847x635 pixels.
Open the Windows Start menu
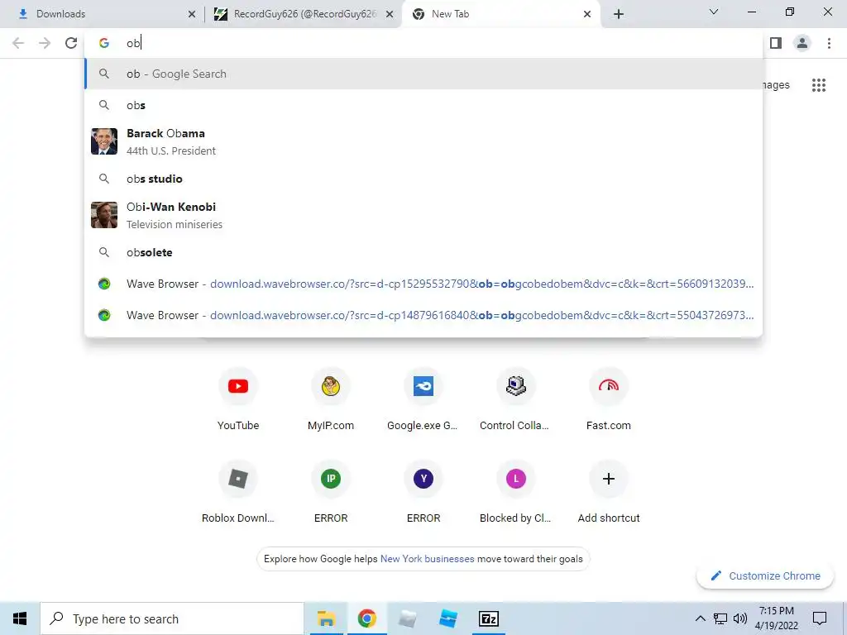[20, 618]
